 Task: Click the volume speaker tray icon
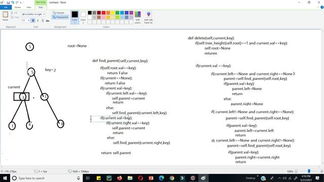[x=285, y=178]
